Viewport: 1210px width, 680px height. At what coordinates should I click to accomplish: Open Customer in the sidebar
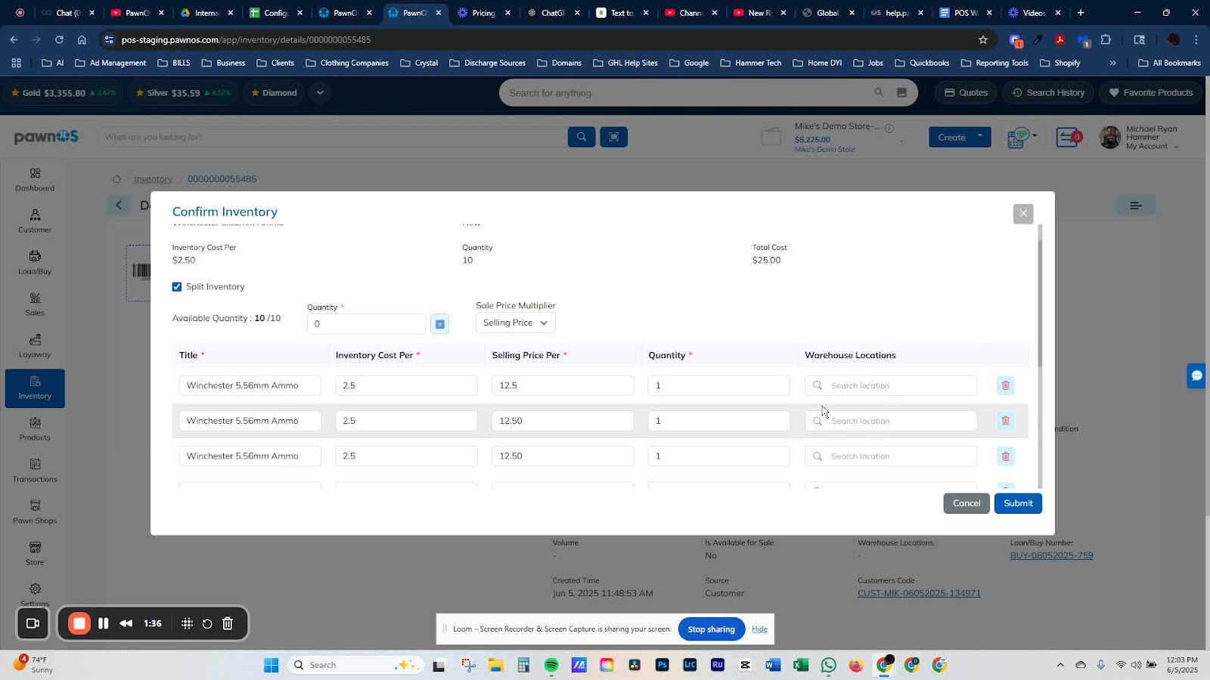tap(35, 222)
